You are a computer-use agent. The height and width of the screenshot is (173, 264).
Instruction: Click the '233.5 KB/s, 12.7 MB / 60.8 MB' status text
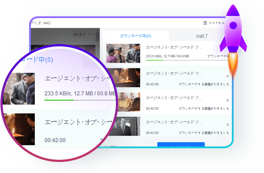[167, 56]
